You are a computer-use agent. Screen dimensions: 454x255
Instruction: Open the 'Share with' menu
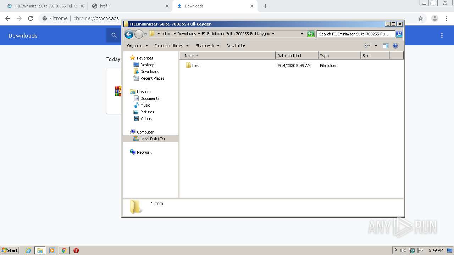coord(208,46)
